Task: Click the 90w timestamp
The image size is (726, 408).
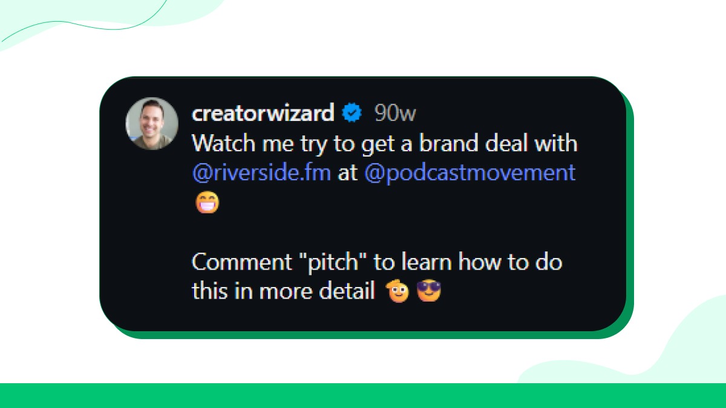Action: [395, 113]
